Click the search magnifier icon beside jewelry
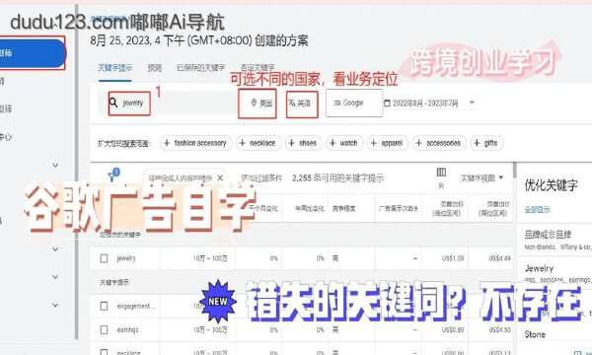 pyautogui.click(x=113, y=103)
